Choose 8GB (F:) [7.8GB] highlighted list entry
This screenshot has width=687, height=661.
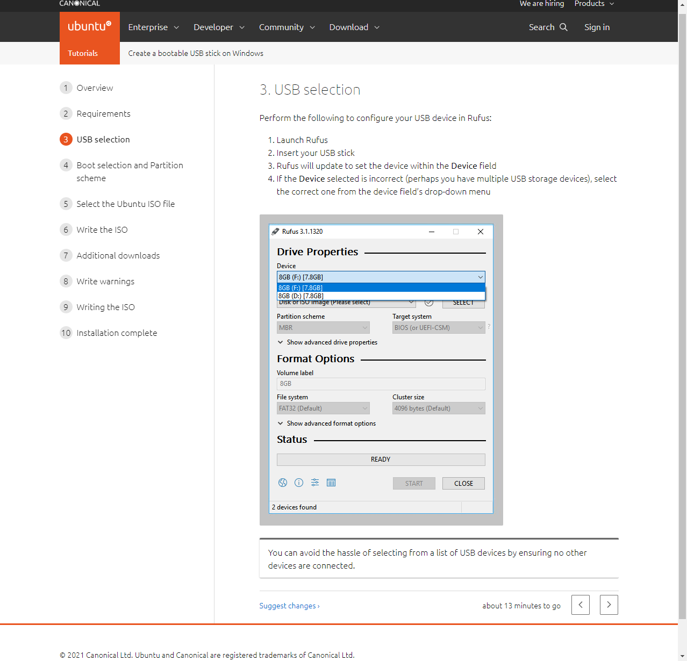point(381,288)
